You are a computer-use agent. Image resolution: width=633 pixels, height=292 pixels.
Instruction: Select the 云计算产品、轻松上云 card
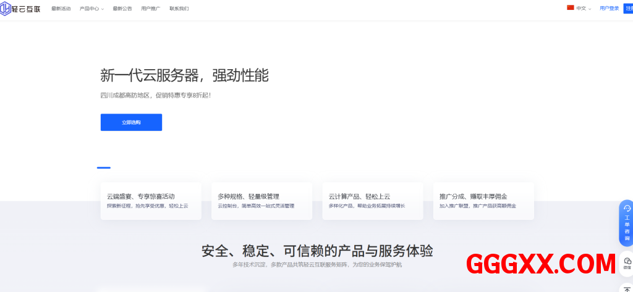click(372, 201)
